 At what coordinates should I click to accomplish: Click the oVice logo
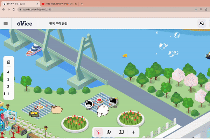pyautogui.click(x=24, y=23)
